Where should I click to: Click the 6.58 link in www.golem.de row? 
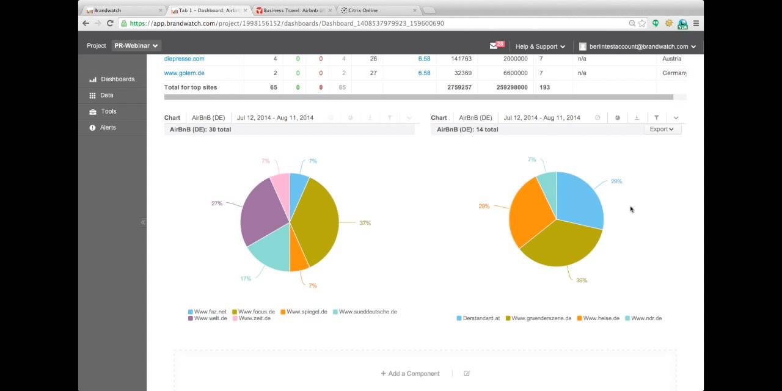tap(424, 73)
